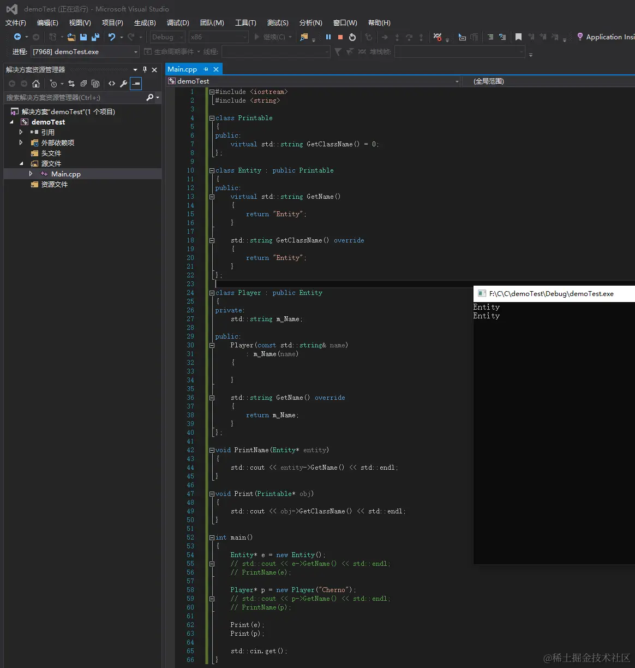635x668 pixels.
Task: Click demoTest.exe console window title bar
Action: coord(554,293)
